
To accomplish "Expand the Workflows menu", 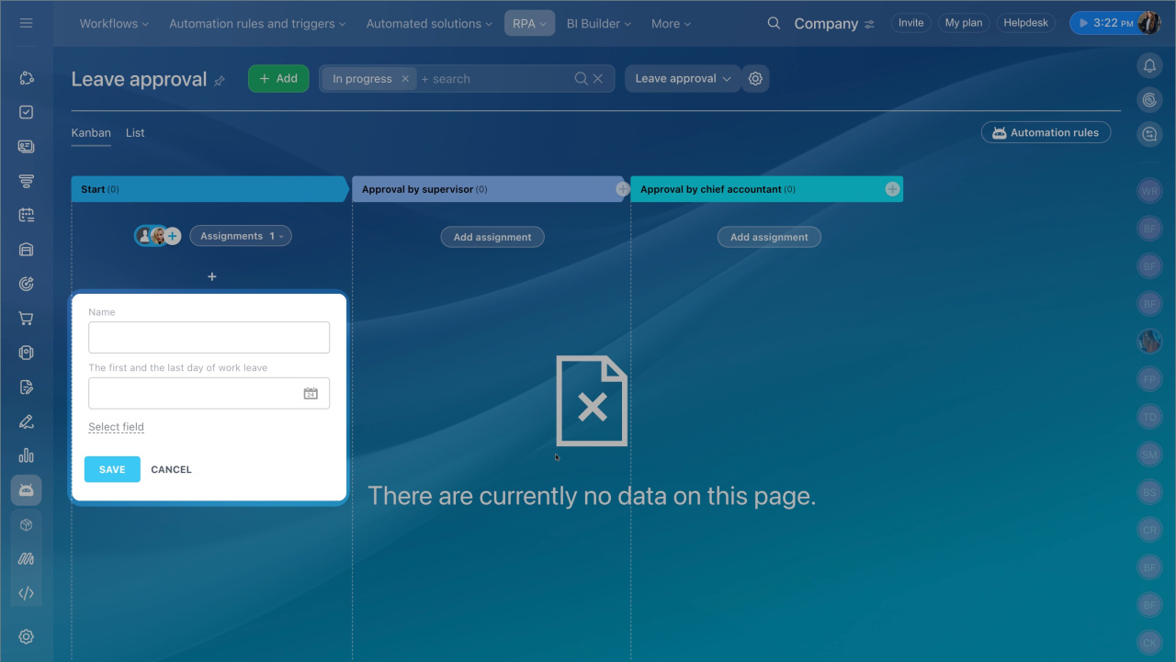I will 115,24.
